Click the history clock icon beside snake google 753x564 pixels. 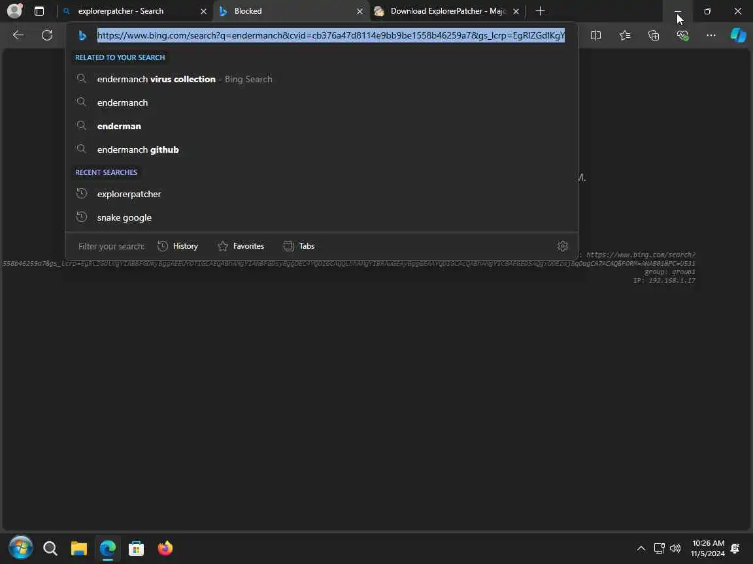click(82, 217)
